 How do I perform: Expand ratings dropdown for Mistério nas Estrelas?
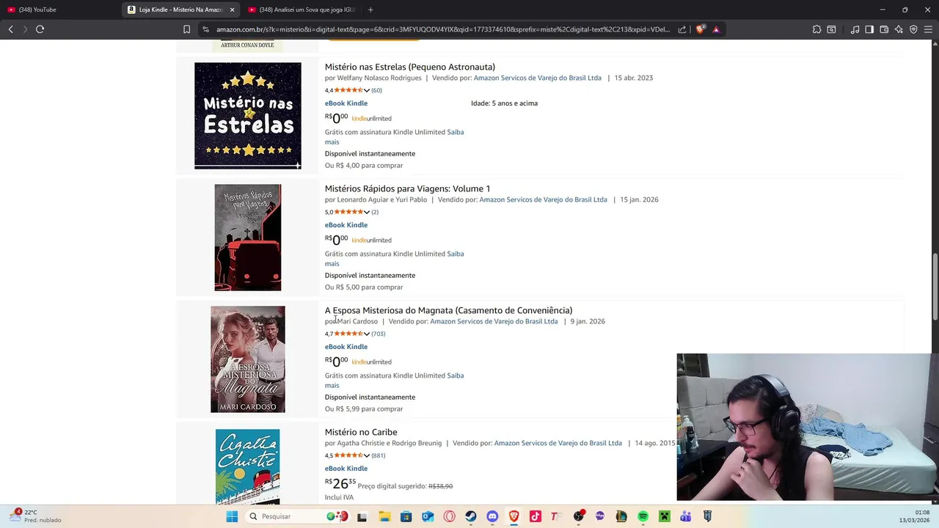pyautogui.click(x=366, y=90)
